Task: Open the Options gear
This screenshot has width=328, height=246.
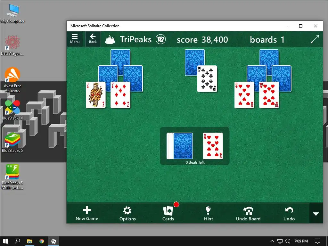Action: [x=127, y=214]
